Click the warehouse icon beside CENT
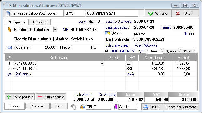Viewport: 202px width, 113px height. point(83,107)
